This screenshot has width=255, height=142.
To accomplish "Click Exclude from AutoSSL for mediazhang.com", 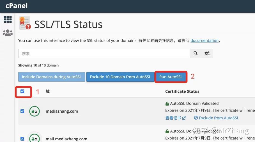I will click(216, 118).
